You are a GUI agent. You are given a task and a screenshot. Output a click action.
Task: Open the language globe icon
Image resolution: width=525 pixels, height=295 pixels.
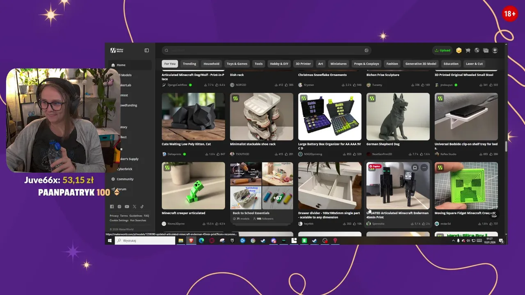click(477, 50)
